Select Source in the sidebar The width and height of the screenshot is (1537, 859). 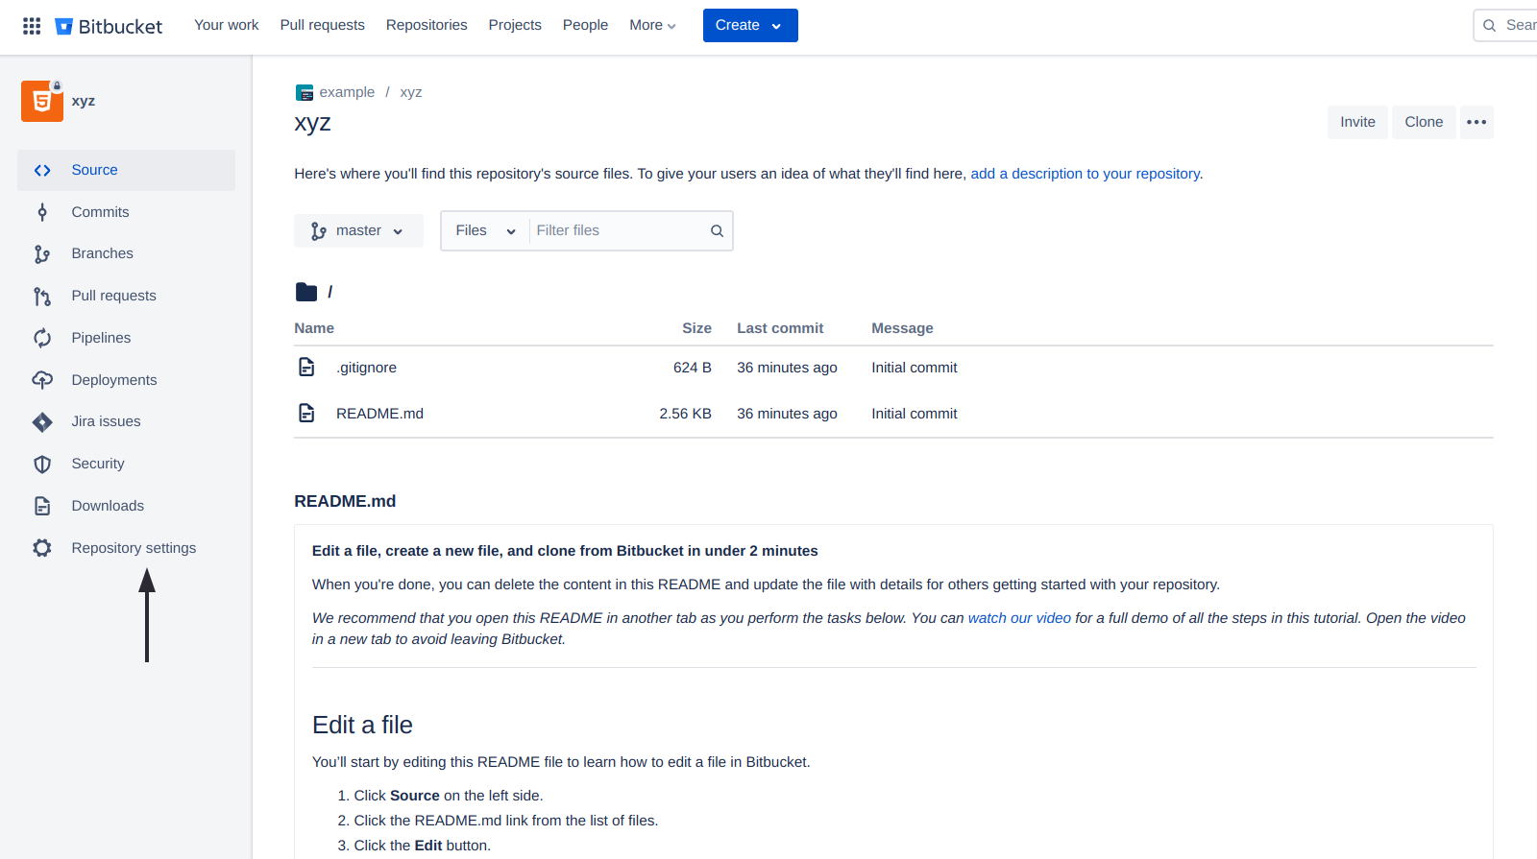click(126, 170)
